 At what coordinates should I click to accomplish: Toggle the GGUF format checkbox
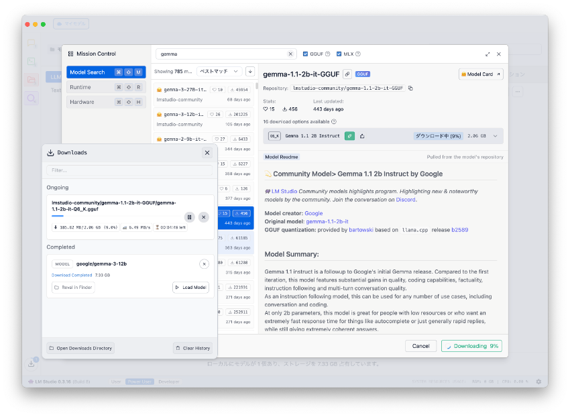tap(305, 54)
